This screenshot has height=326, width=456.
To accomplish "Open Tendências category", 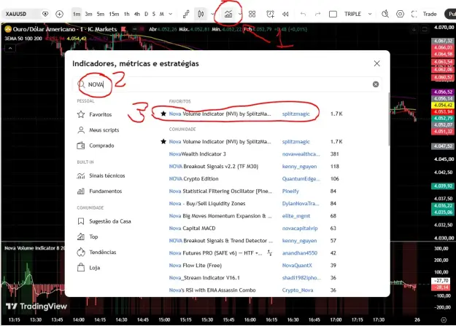I will (x=96, y=252).
